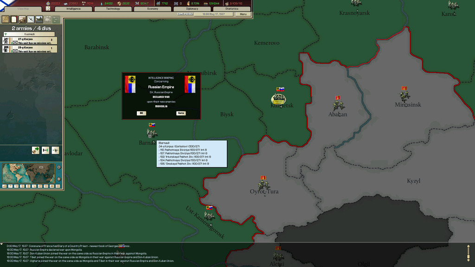Click log entry 'Russian Empire declared war upon Mongolia'
Image resolution: width=475 pixels, height=267 pixels.
(x=45, y=250)
